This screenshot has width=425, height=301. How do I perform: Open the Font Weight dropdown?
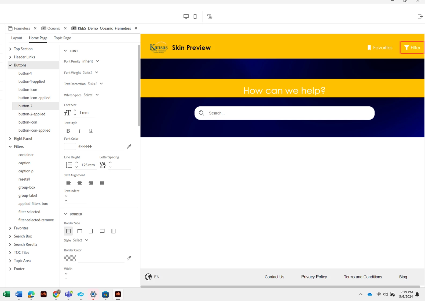click(x=90, y=73)
